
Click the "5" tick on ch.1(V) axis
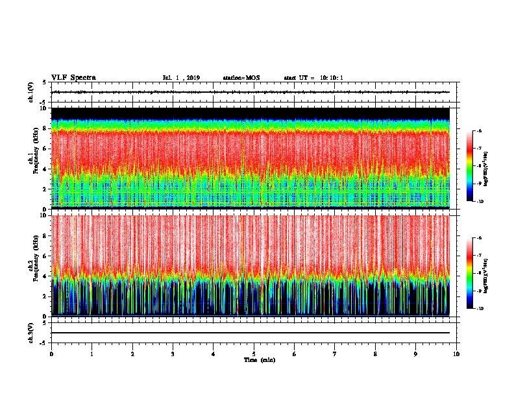click(45, 82)
